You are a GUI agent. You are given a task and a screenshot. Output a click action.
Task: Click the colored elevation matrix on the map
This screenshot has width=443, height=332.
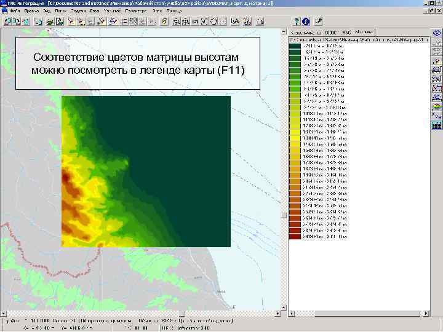146,171
